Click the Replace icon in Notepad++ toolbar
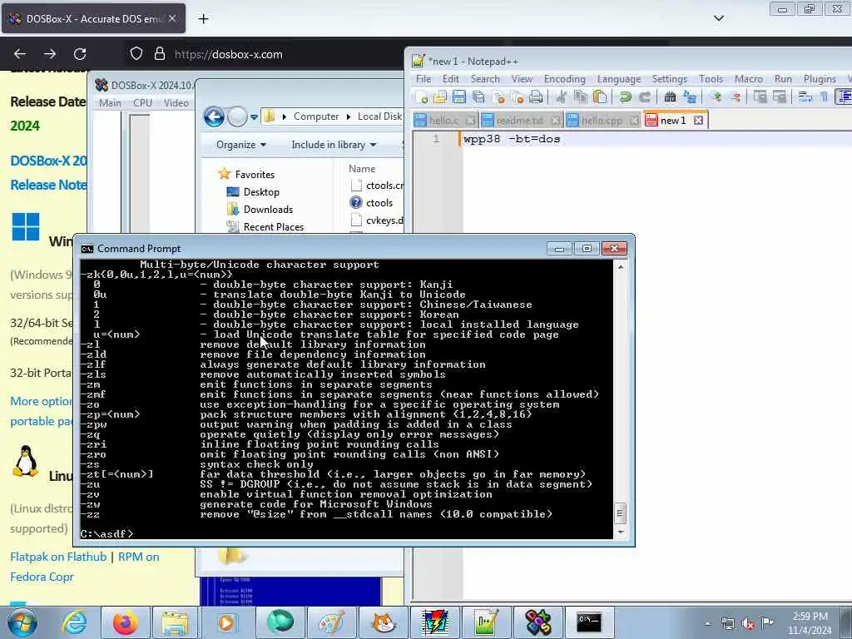This screenshot has width=852, height=639. 690,97
